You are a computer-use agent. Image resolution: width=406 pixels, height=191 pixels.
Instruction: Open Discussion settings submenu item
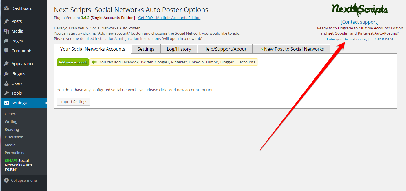(14, 137)
